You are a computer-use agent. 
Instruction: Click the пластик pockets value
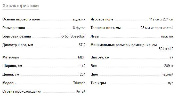167,36
